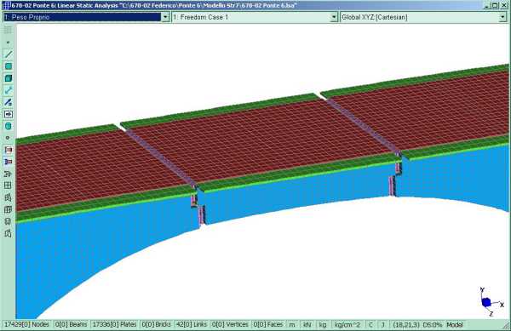
Task: Click the node point tool icon
Action: pos(9,43)
